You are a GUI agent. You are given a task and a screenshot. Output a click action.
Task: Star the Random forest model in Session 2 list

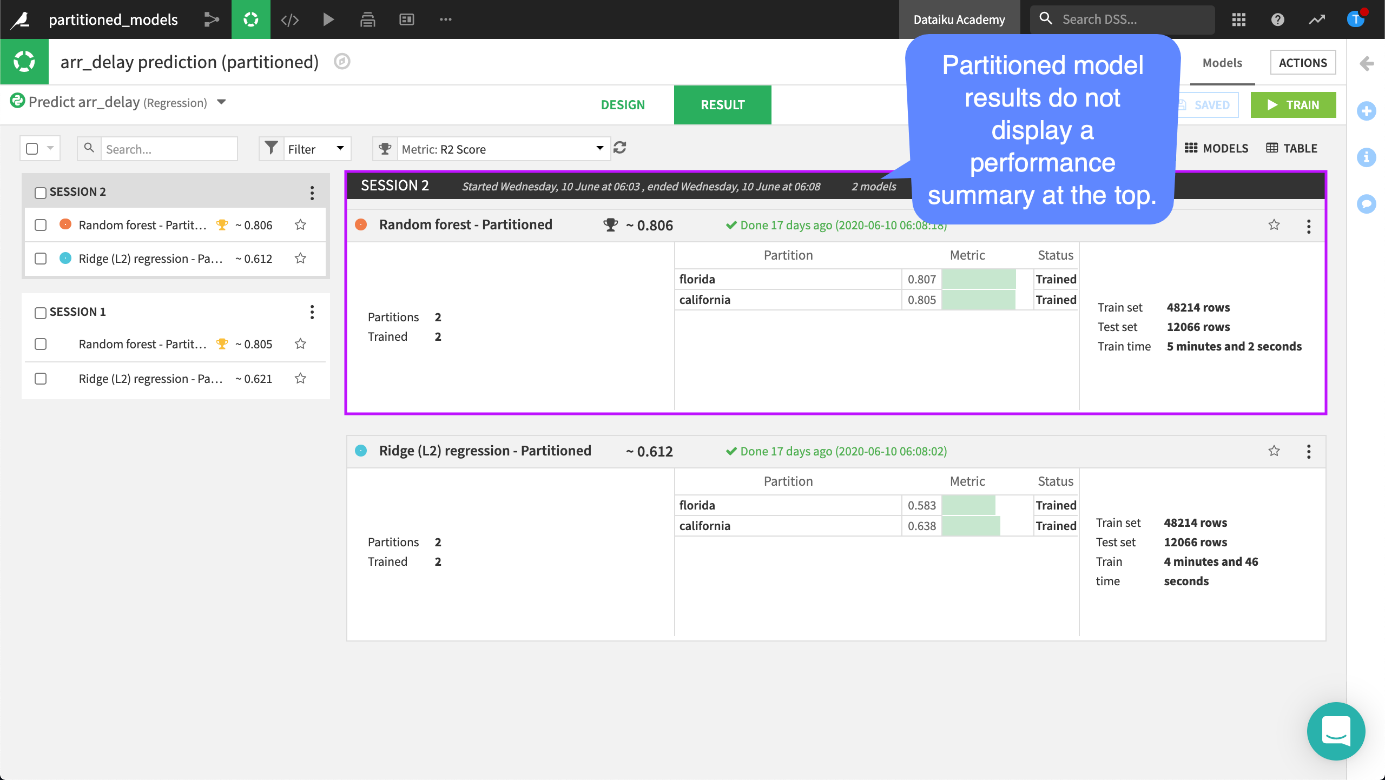[301, 225]
